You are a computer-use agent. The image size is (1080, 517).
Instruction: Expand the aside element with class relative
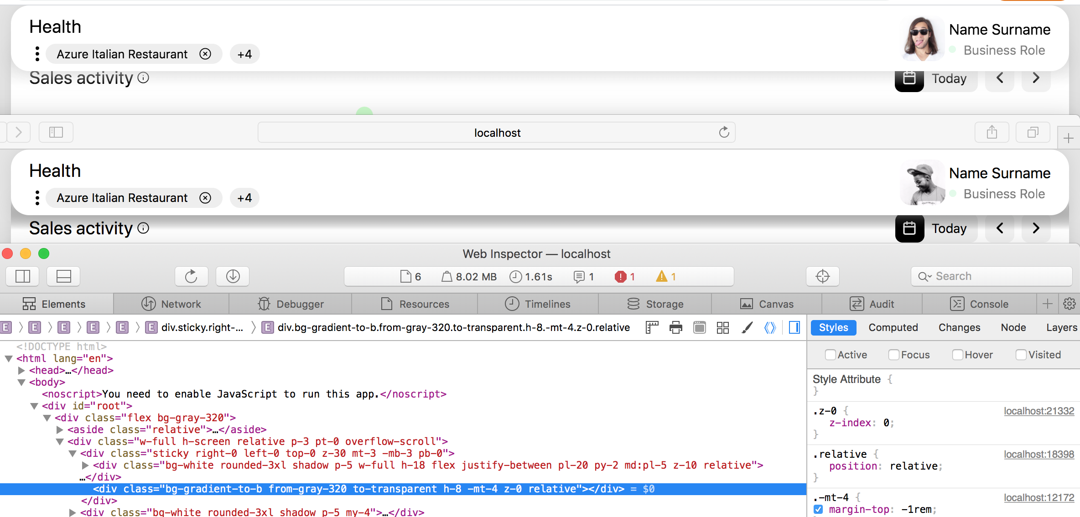click(x=60, y=429)
